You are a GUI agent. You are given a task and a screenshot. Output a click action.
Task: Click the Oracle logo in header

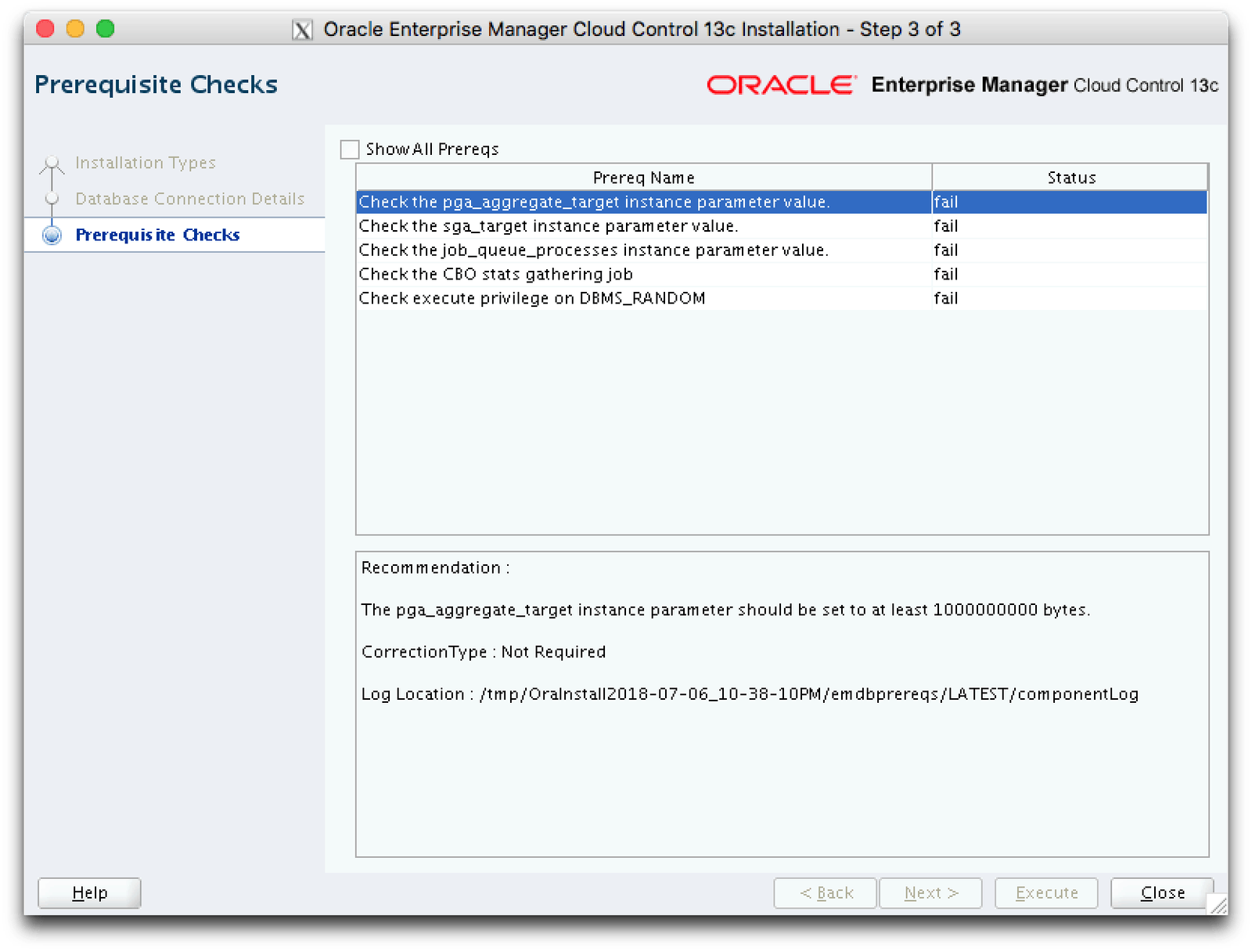781,85
